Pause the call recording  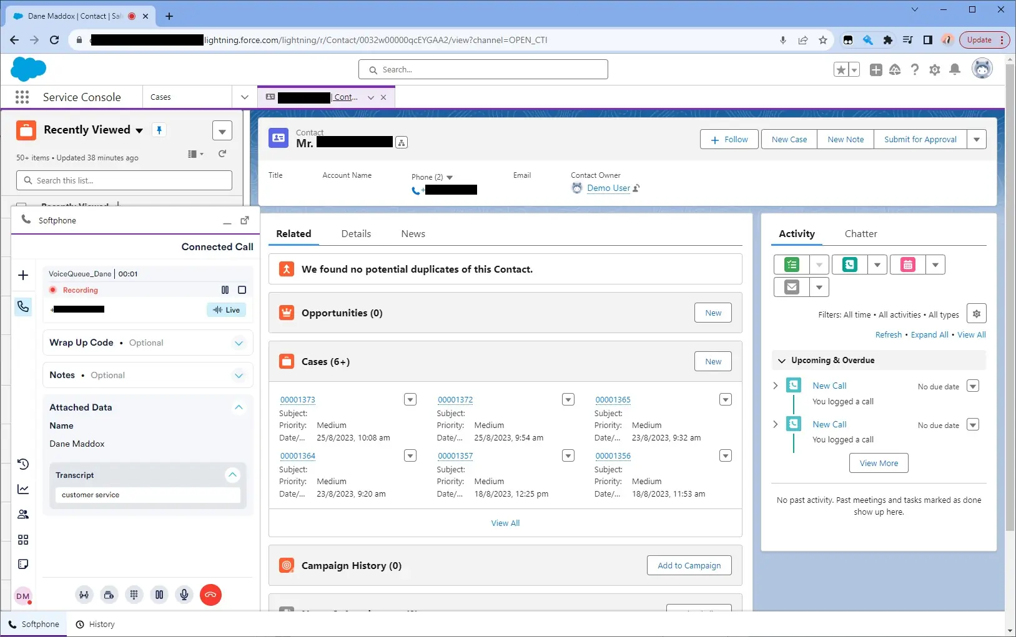(225, 290)
